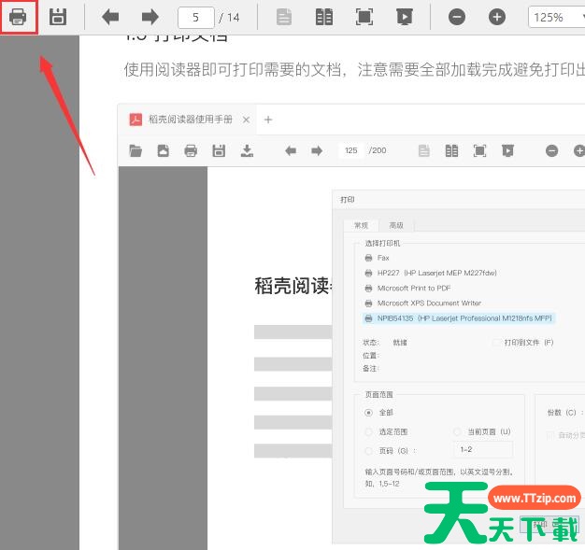Go to next page using right arrow
This screenshot has height=550, width=585.
coord(150,17)
